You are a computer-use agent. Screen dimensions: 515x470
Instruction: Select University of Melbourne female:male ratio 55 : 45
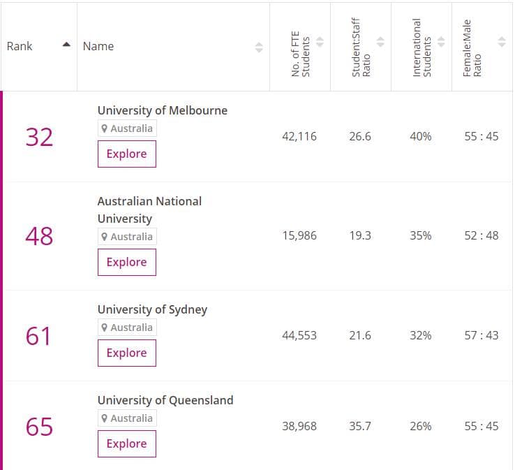click(482, 136)
